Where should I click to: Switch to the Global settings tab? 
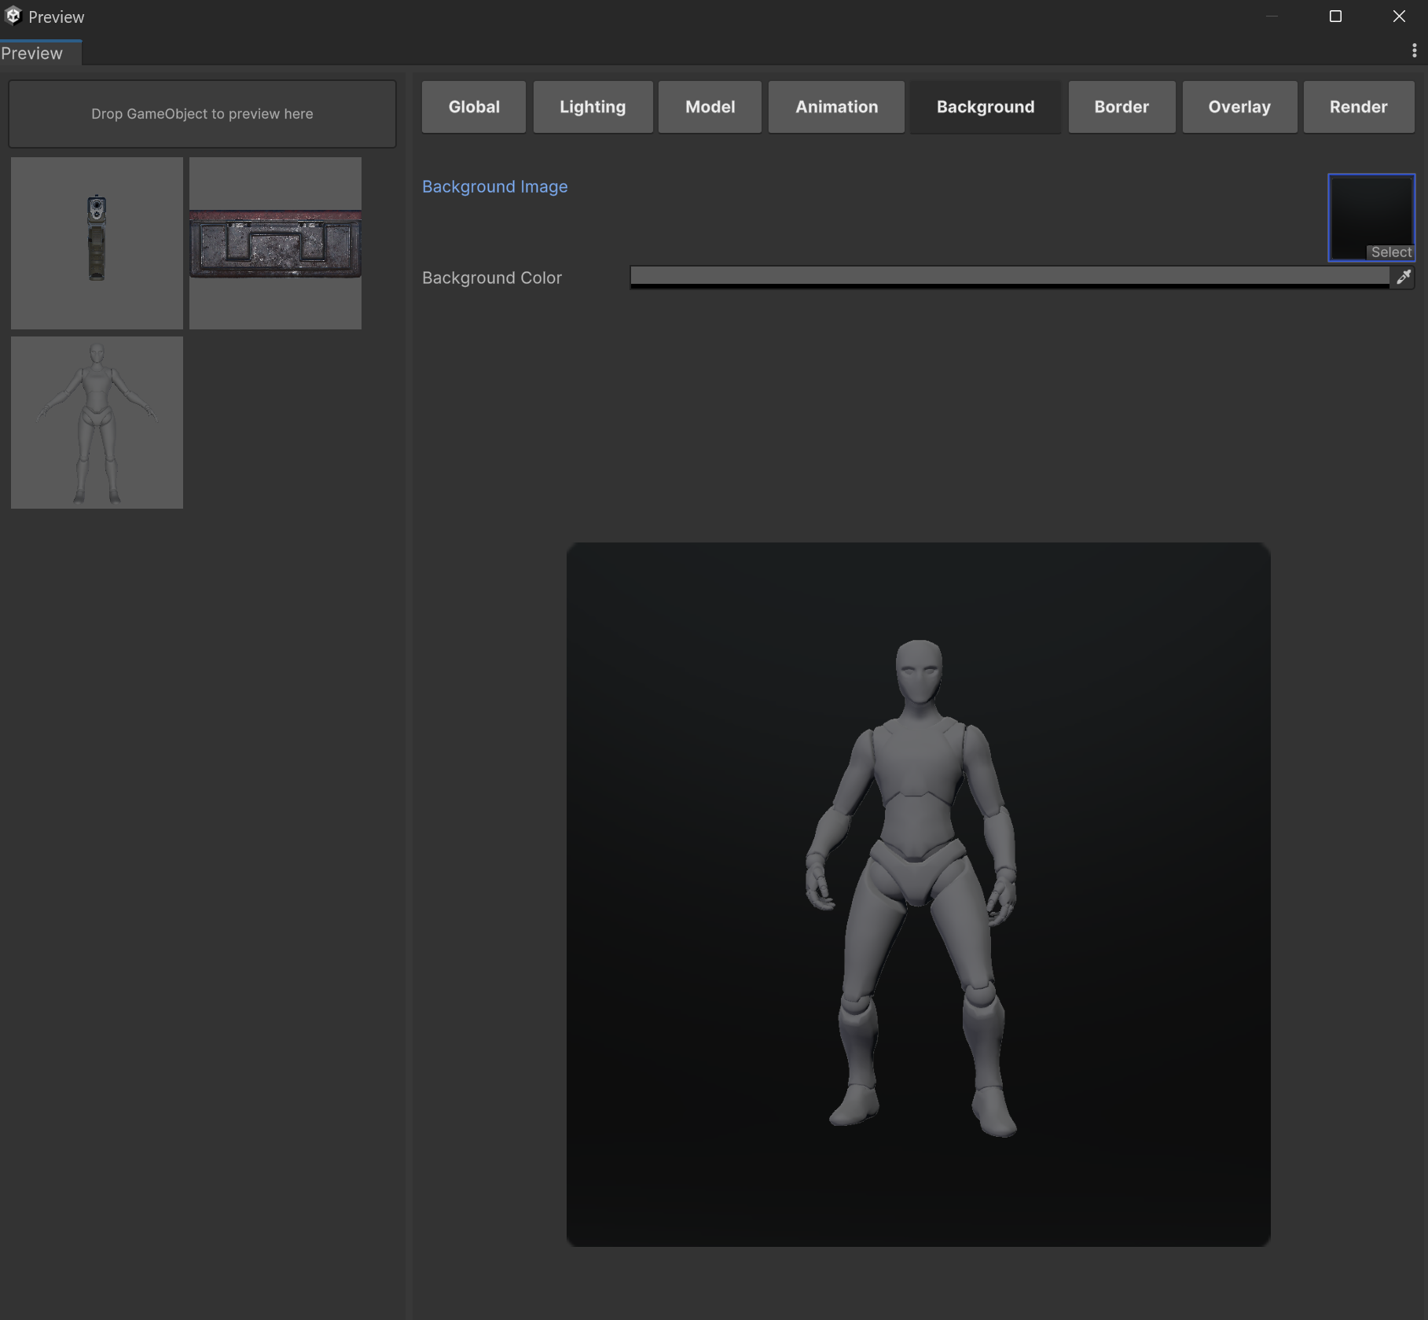pyautogui.click(x=474, y=107)
